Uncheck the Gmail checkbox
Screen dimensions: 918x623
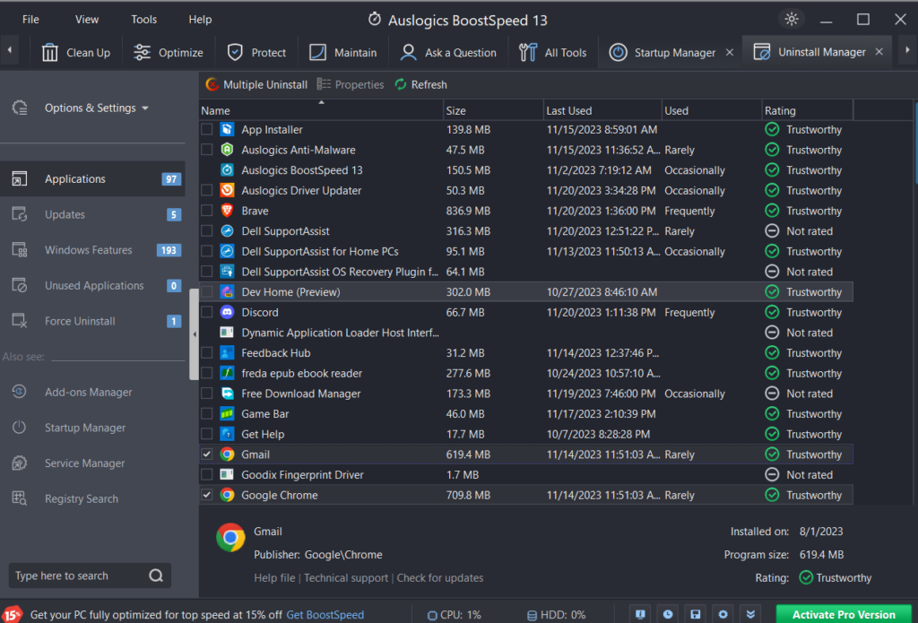coord(207,454)
